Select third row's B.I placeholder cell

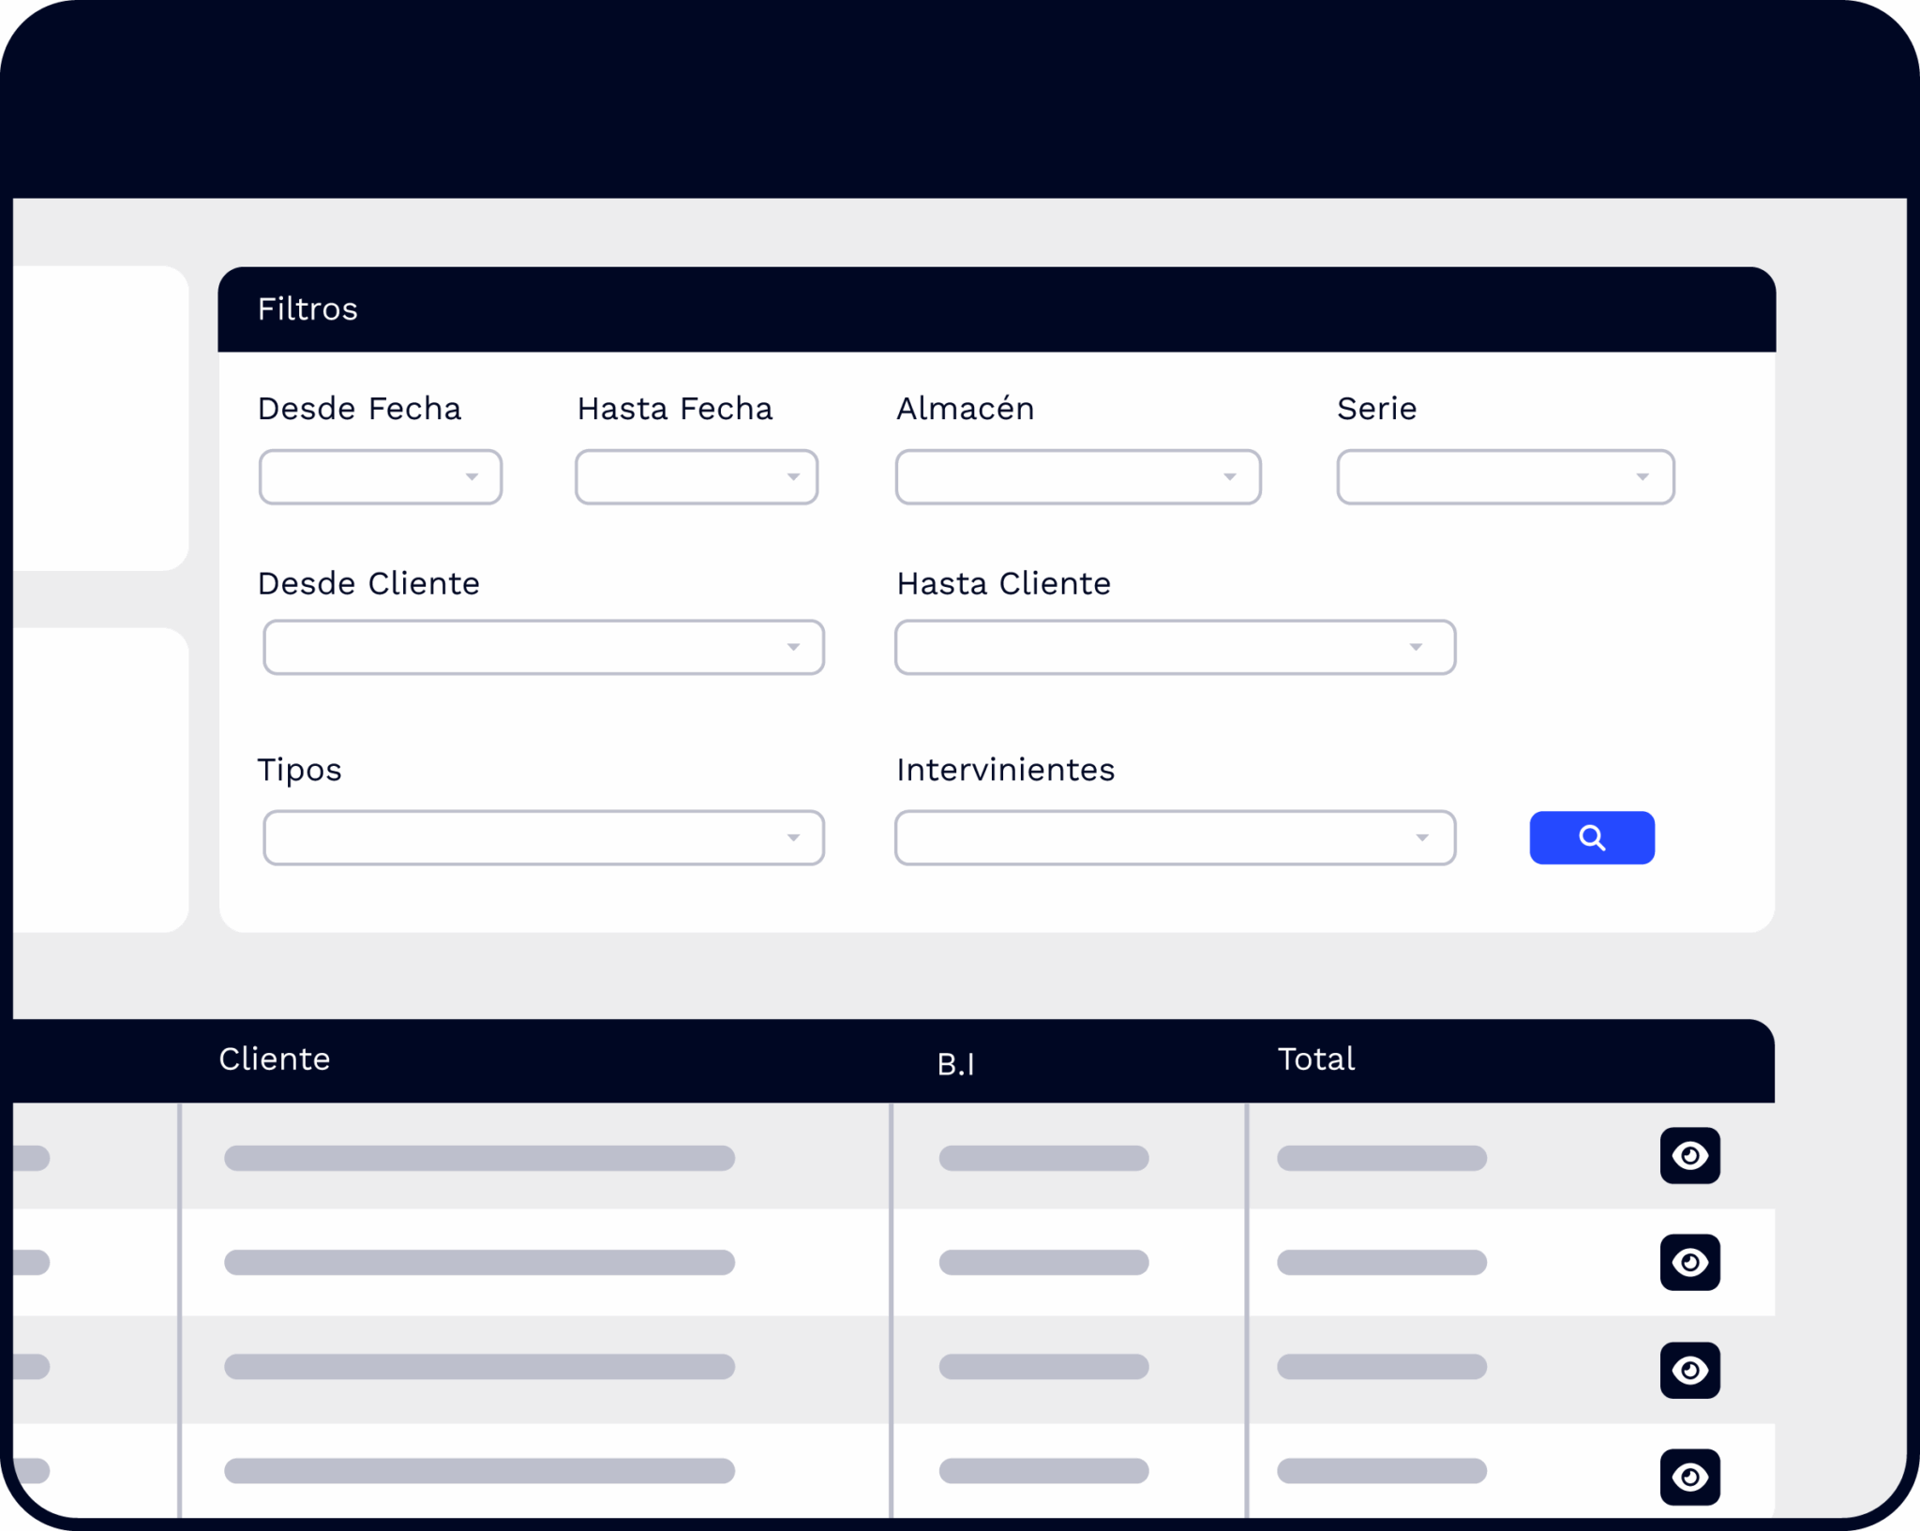[x=1043, y=1367]
